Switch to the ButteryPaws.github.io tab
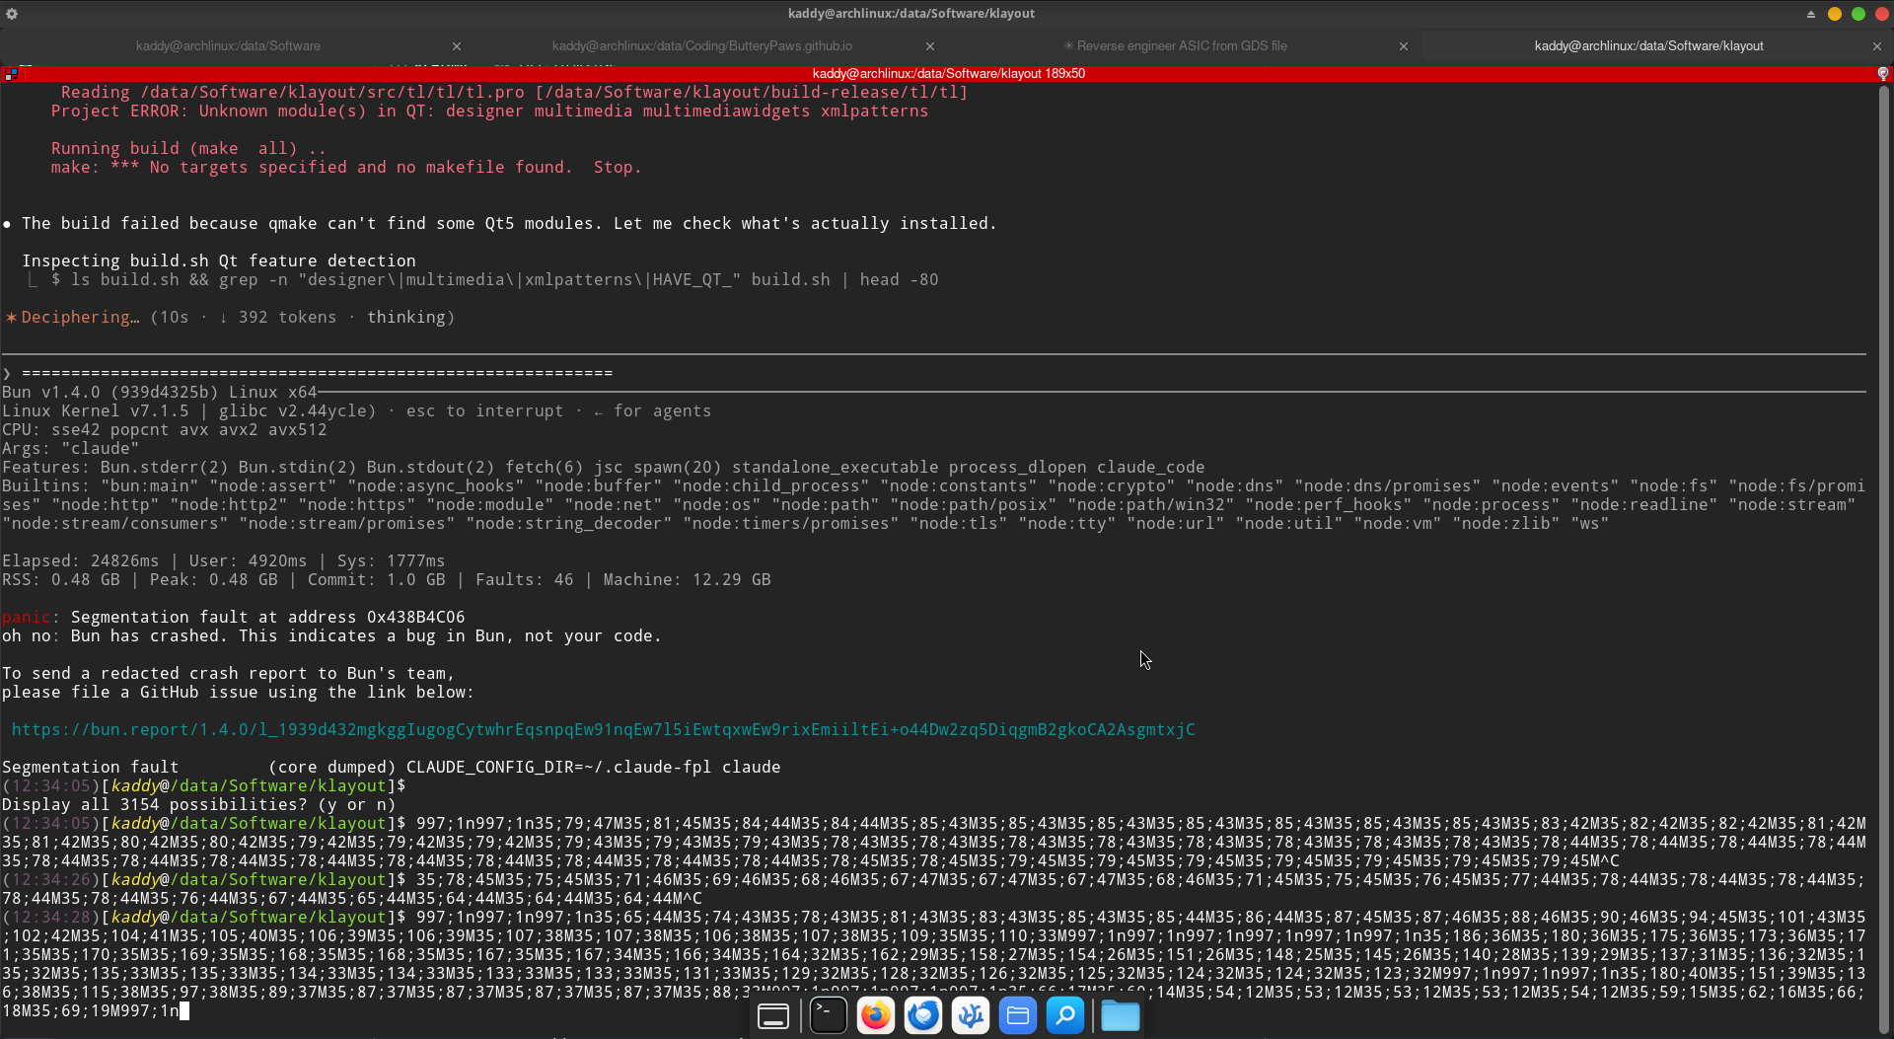The height and width of the screenshot is (1039, 1894). pyautogui.click(x=701, y=46)
